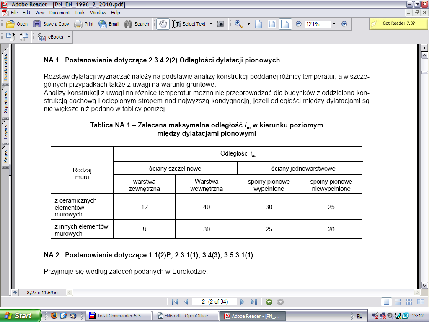Decrease zoom with the minus button
This screenshot has height=322, width=429.
[298, 24]
